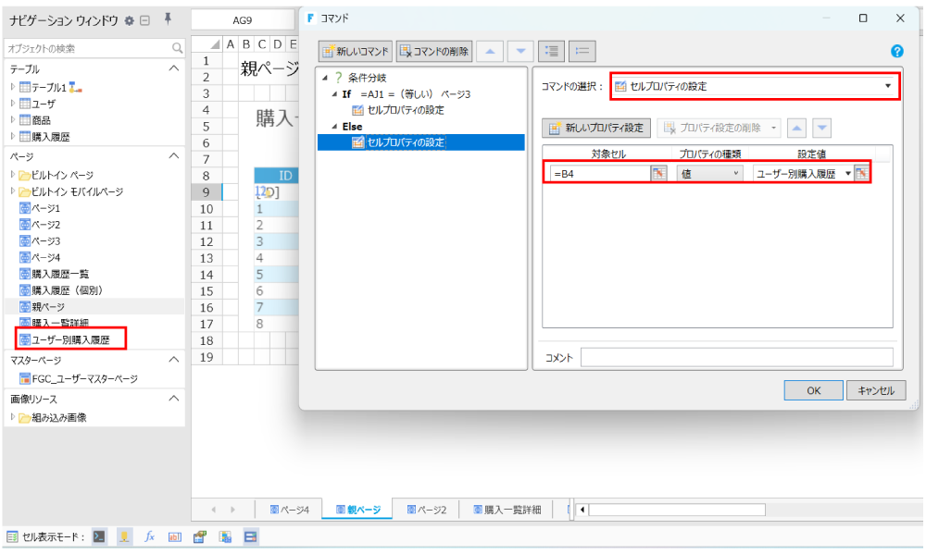Click the 新しいコマンド button
The width and height of the screenshot is (926, 554).
pos(356,51)
